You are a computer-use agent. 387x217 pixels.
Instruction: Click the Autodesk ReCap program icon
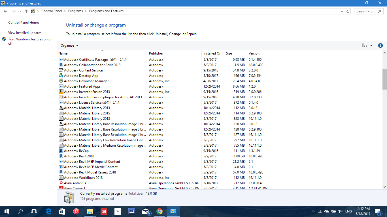(61, 151)
